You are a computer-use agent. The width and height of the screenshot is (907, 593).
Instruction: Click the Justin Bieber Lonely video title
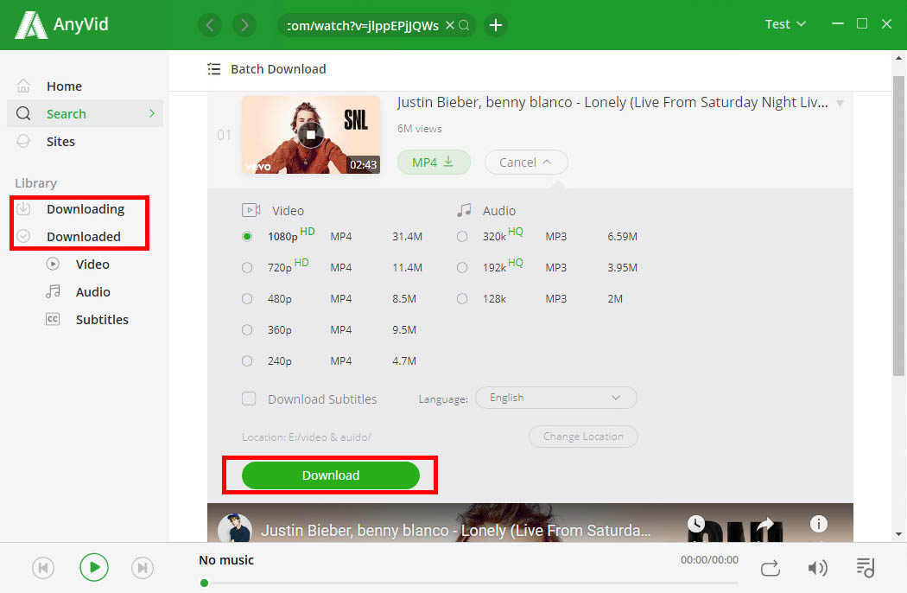[x=612, y=103]
